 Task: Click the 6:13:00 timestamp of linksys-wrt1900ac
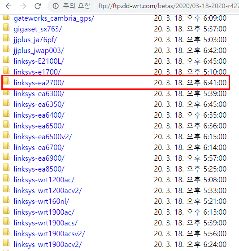tap(215, 212)
